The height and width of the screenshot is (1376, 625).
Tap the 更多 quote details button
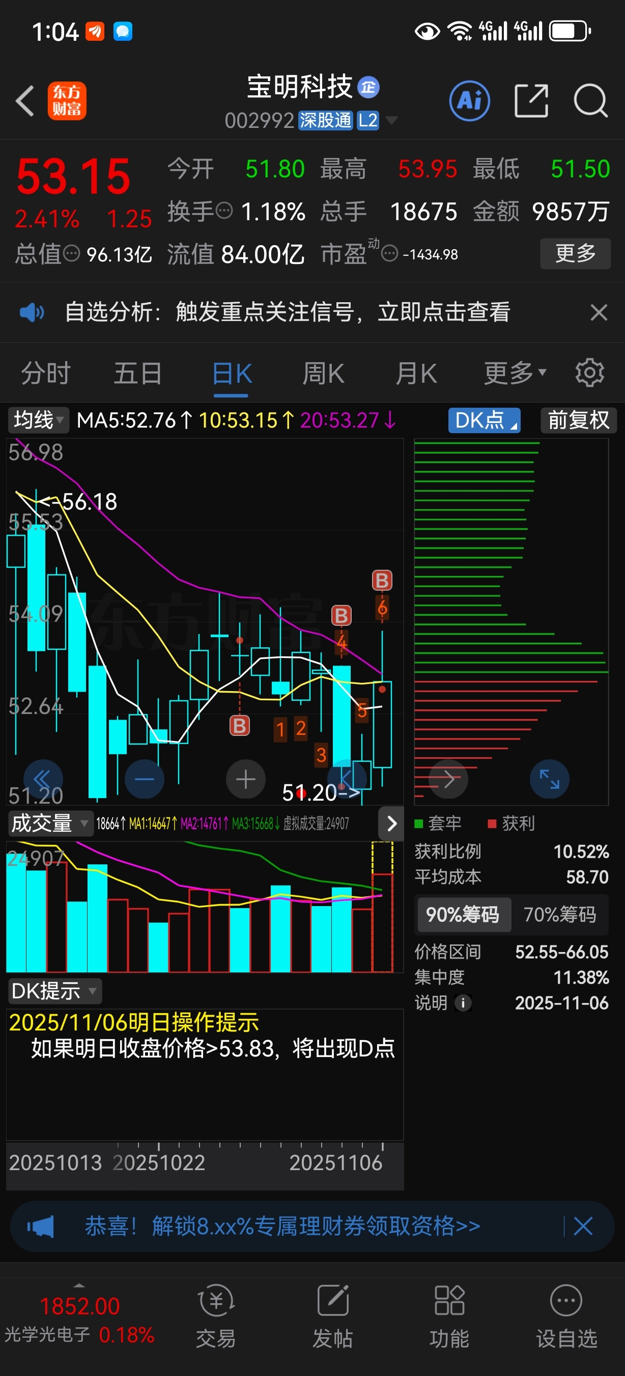pos(576,253)
